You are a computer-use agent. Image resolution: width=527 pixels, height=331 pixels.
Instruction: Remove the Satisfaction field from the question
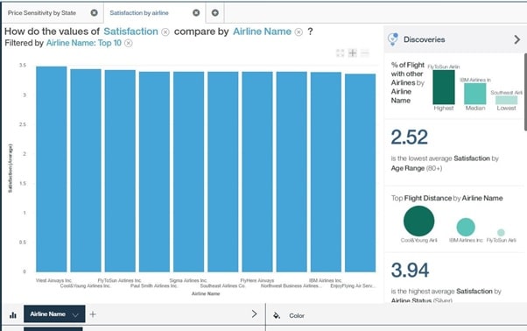pos(165,32)
